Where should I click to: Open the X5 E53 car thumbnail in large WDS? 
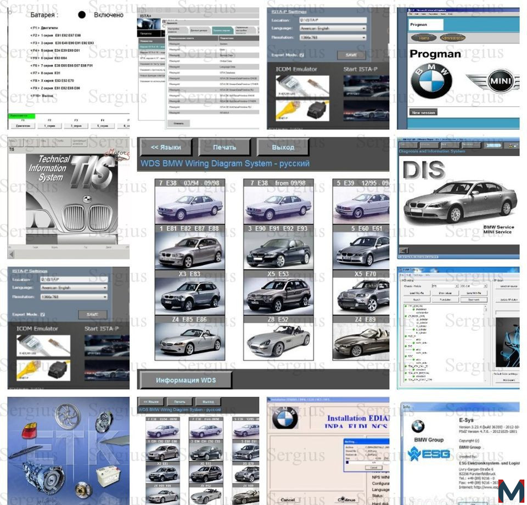coord(279,293)
